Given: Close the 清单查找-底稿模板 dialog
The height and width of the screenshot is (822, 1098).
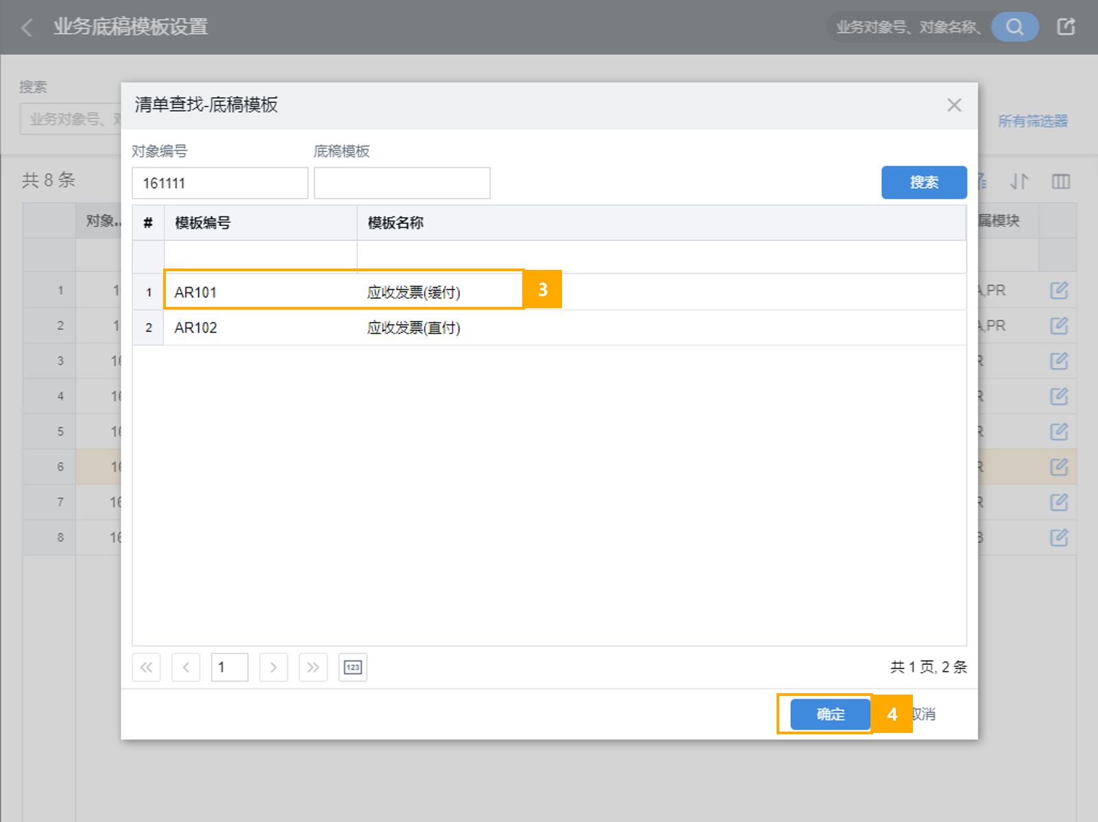Looking at the screenshot, I should [x=954, y=105].
